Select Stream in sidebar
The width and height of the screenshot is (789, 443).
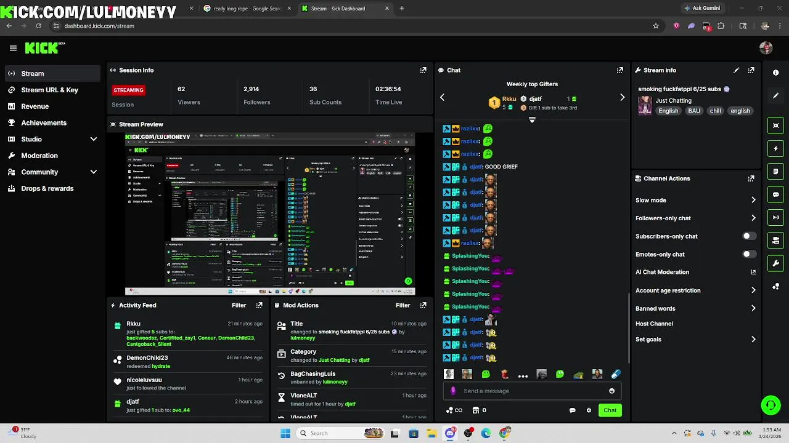click(52, 73)
